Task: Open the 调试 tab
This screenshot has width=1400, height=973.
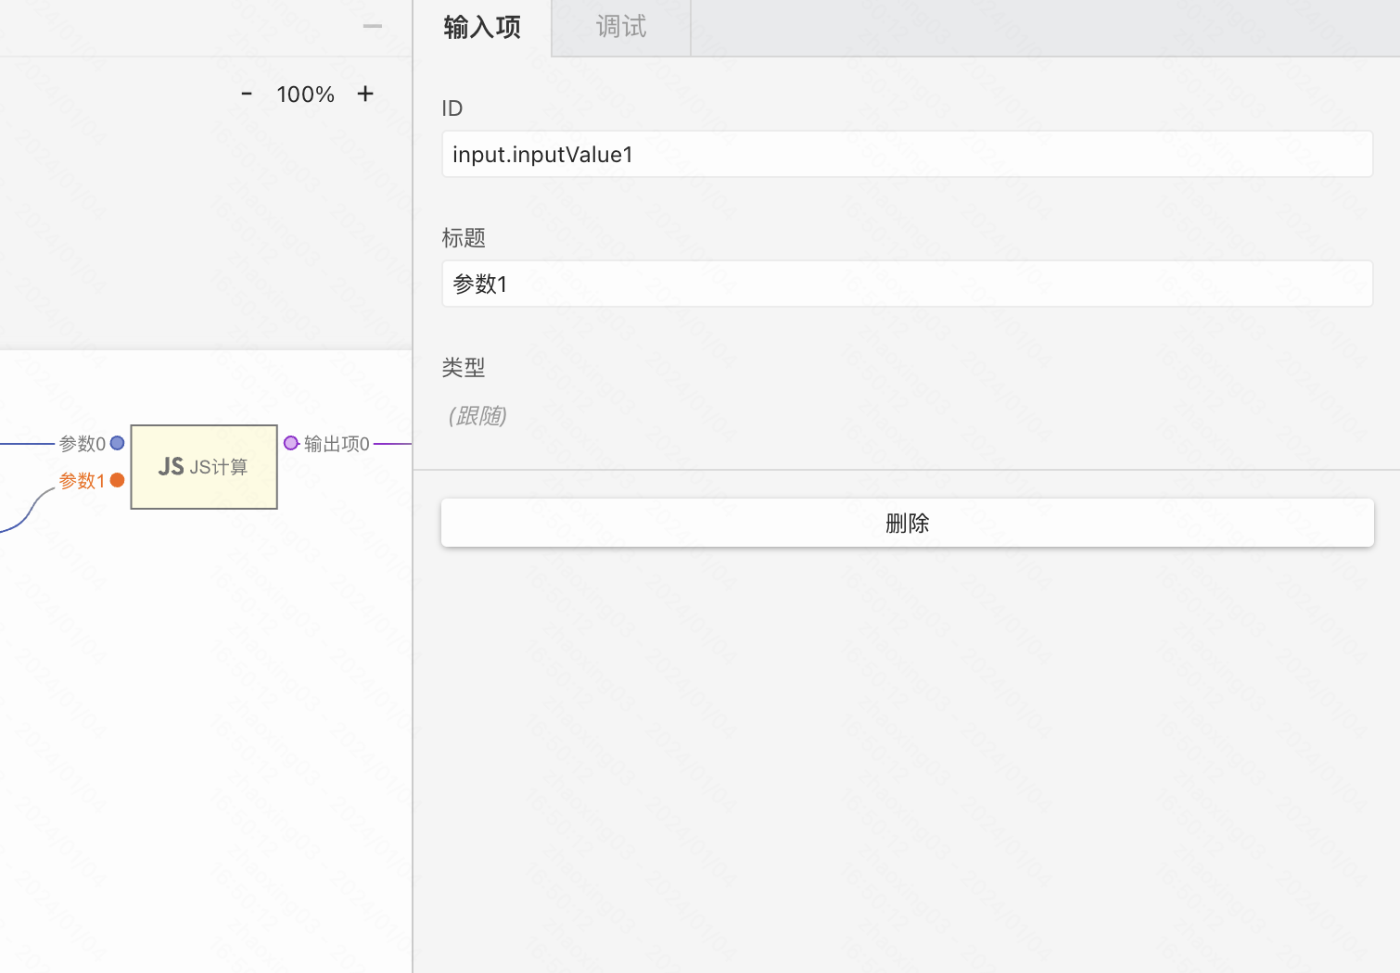Action: 621,28
